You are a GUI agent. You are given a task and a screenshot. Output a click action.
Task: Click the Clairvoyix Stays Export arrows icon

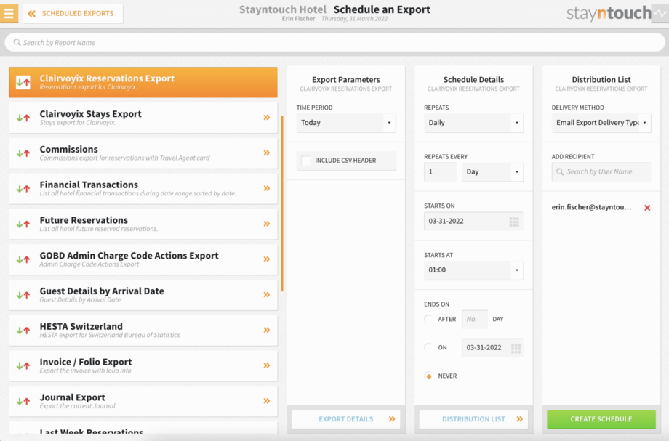(x=23, y=118)
